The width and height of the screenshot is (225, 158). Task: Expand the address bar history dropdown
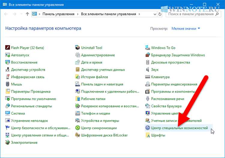[155, 14]
